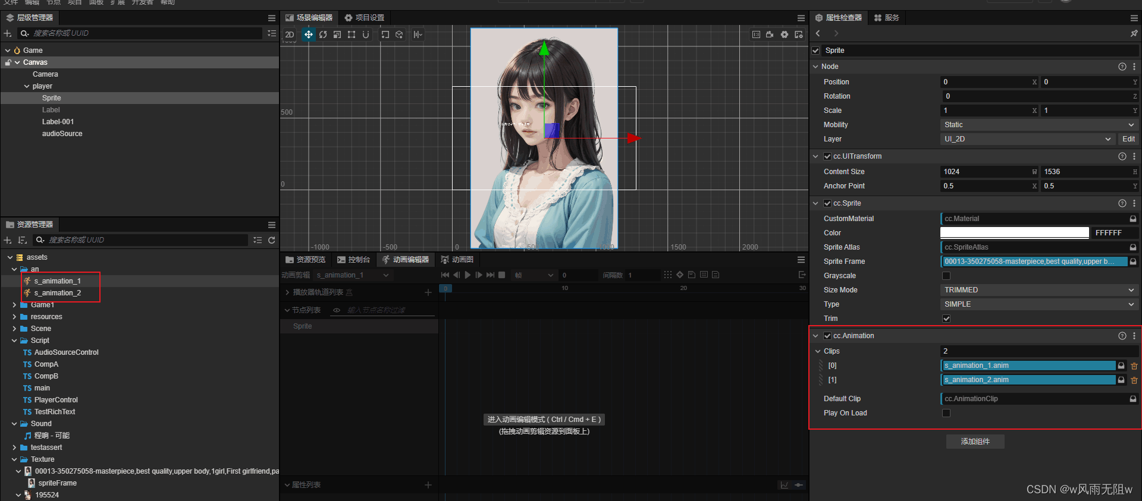
Task: Click the white Color swatch
Action: pos(1015,233)
